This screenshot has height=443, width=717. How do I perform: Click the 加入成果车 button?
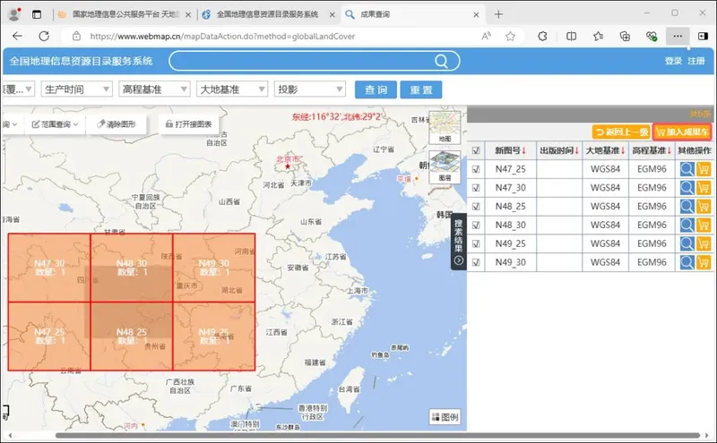coord(682,132)
